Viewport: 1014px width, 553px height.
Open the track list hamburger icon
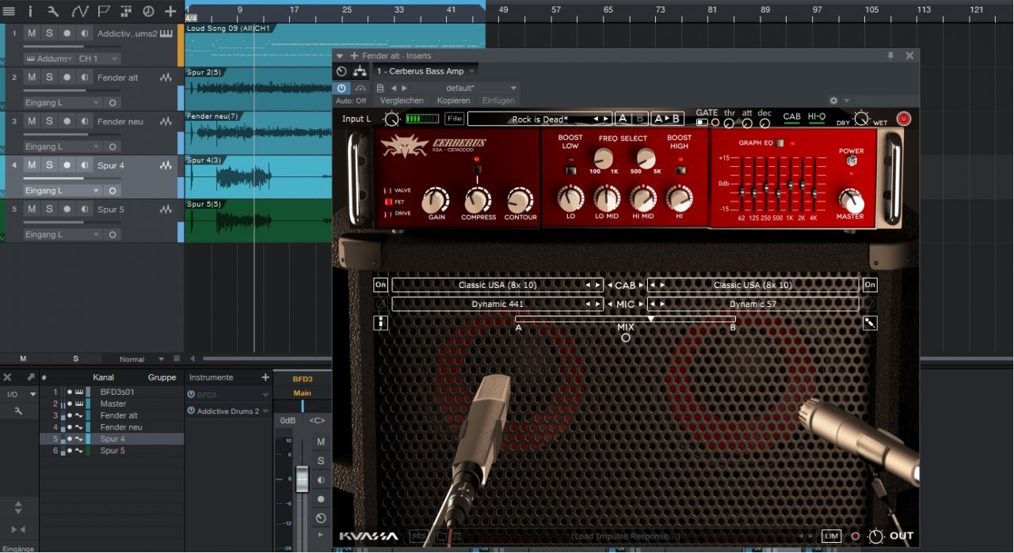10,11
